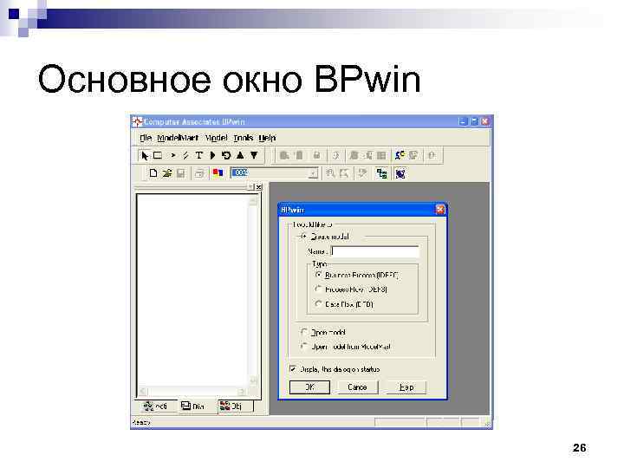Create a new model with blank page icon
This screenshot has height=468, width=624.
click(x=153, y=173)
